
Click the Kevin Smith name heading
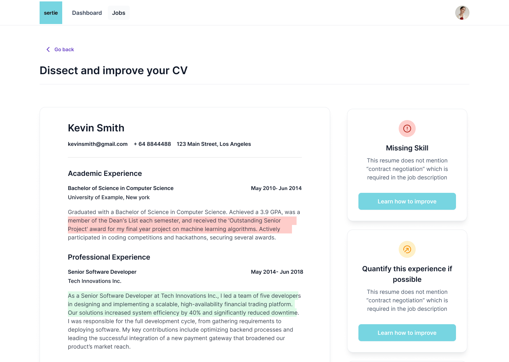pos(96,128)
